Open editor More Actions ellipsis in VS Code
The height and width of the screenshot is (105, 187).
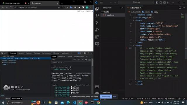point(184,8)
